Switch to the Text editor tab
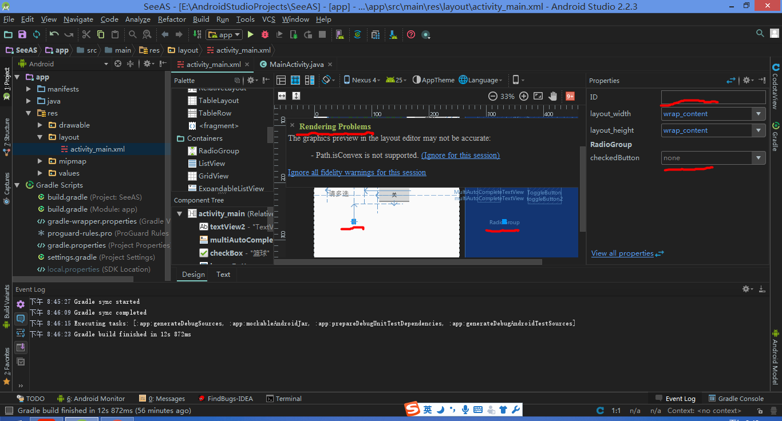Viewport: 782px width, 421px height. [223, 275]
